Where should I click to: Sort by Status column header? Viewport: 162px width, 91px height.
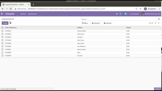[129, 28]
